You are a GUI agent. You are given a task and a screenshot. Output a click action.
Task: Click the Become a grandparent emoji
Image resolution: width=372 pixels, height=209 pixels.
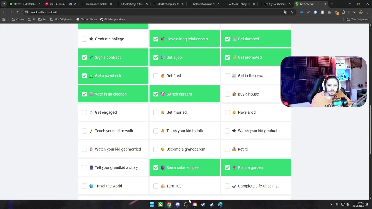(x=163, y=149)
